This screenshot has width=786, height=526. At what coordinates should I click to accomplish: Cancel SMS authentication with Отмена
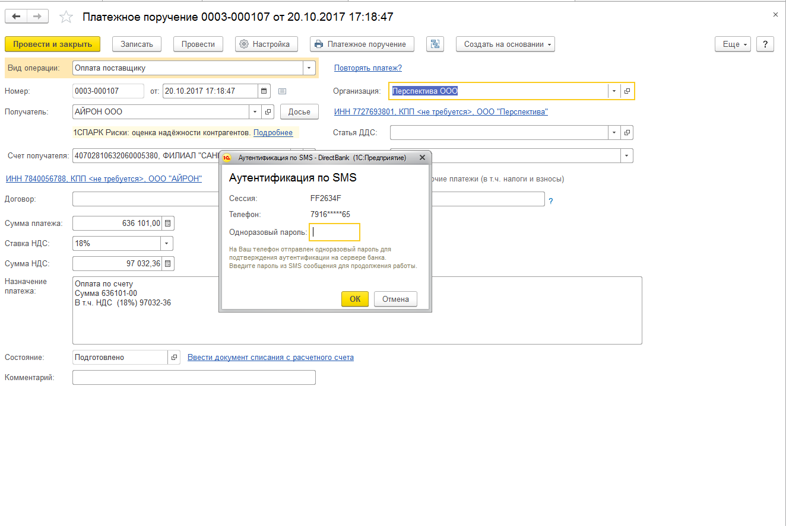(396, 299)
